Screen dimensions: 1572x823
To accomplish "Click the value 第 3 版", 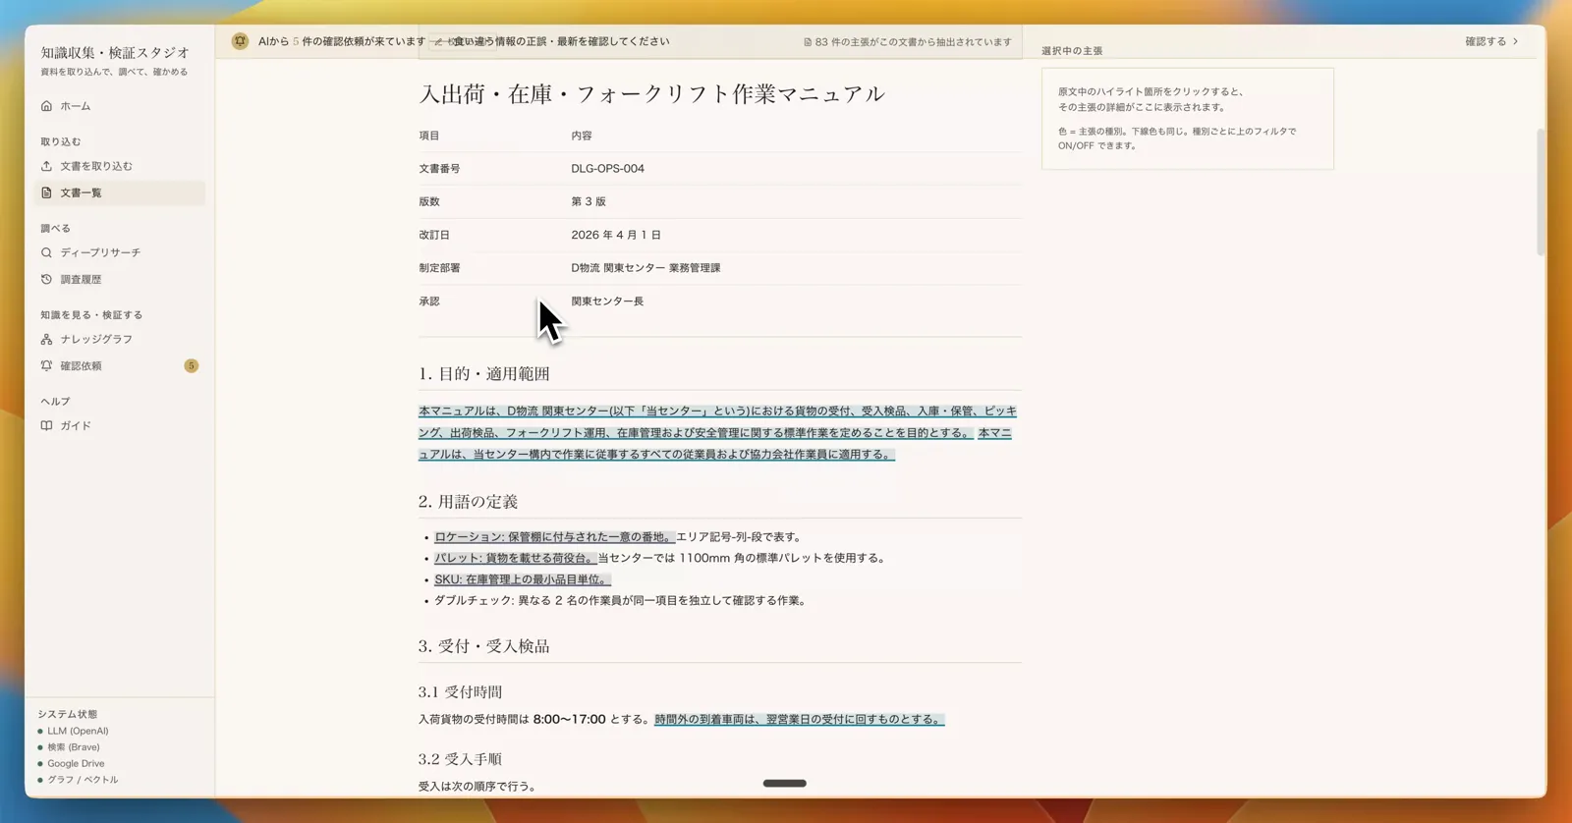I will pyautogui.click(x=589, y=201).
